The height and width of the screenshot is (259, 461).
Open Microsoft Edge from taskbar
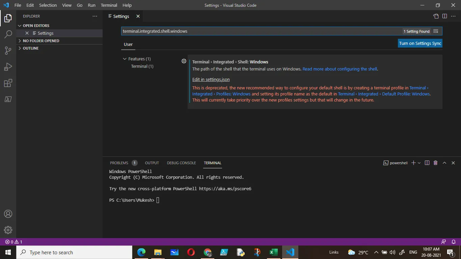coord(141,252)
